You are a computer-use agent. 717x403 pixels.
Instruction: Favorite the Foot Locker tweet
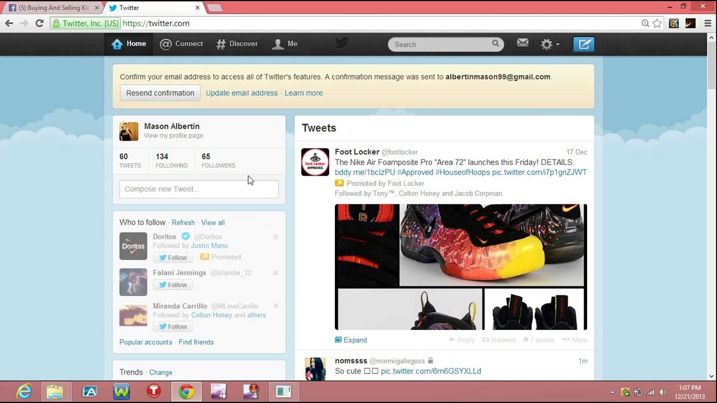click(x=539, y=340)
